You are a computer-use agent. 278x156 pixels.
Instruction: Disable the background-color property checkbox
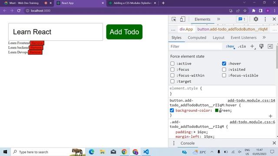[x=172, y=110]
